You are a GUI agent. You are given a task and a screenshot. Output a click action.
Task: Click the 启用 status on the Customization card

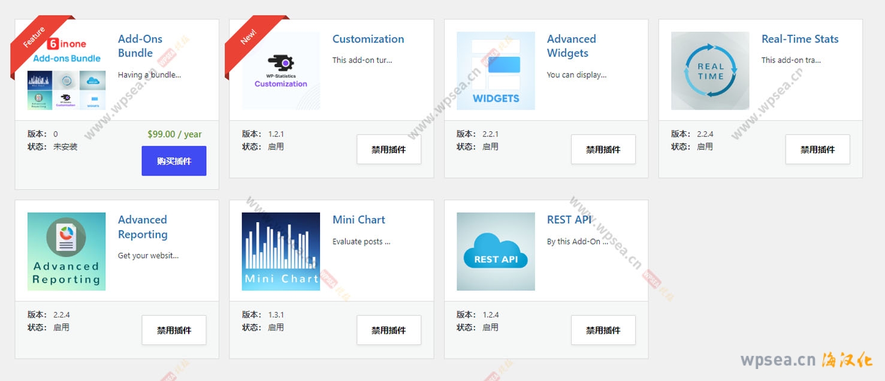(276, 147)
